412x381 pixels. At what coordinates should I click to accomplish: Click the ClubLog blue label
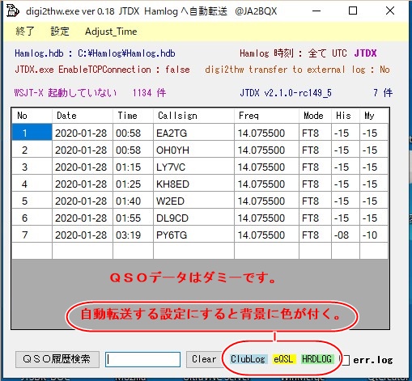click(x=248, y=359)
